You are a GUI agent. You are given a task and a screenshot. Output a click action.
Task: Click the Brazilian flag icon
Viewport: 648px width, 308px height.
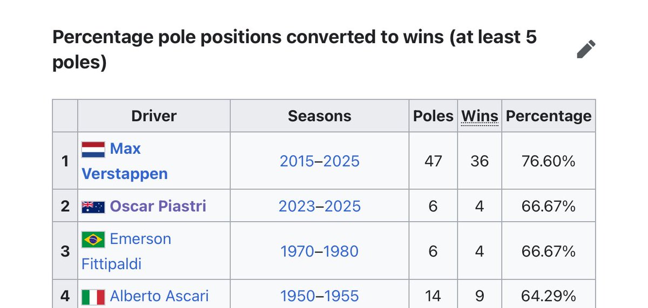point(93,239)
